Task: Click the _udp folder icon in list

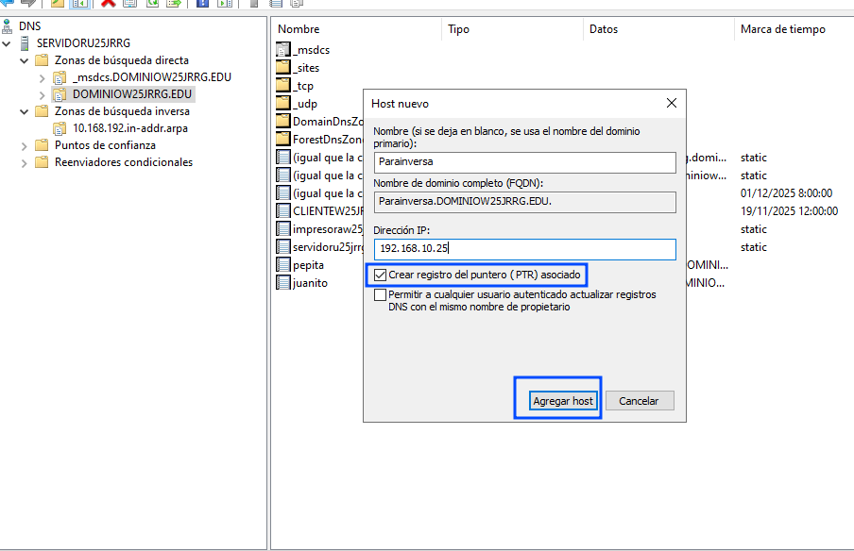Action: tap(283, 104)
